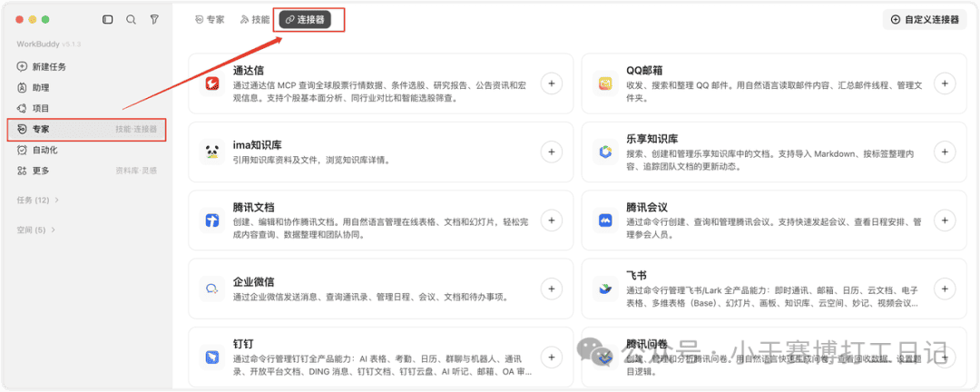980x392 pixels.
Task: Click 自定义连接器 button
Action: [925, 19]
